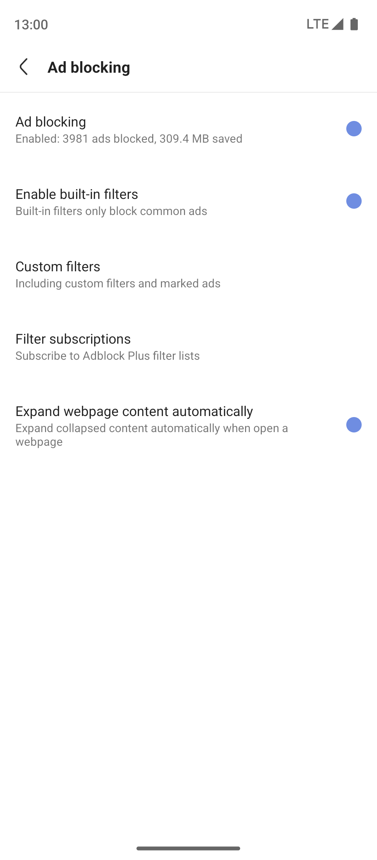Tap the back arrow icon

[x=24, y=67]
